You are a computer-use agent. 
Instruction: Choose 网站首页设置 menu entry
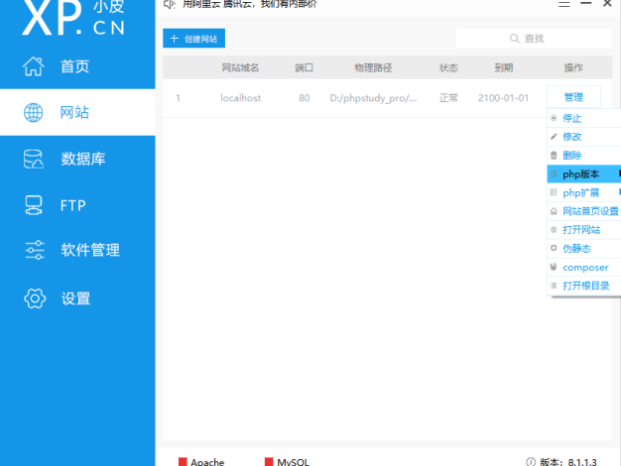click(583, 211)
